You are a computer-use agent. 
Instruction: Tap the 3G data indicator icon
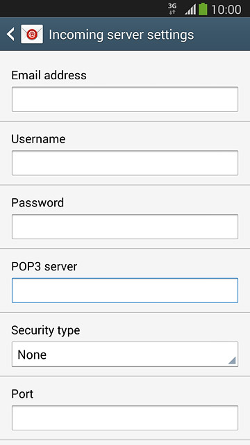pos(172,9)
